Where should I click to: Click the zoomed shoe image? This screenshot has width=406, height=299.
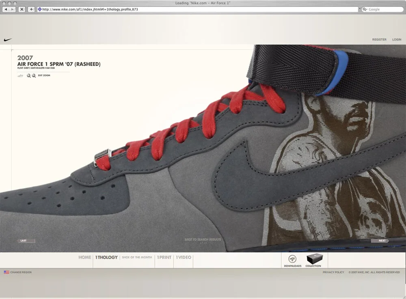click(203, 148)
